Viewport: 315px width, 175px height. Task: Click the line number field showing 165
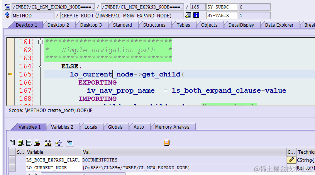coord(198,7)
